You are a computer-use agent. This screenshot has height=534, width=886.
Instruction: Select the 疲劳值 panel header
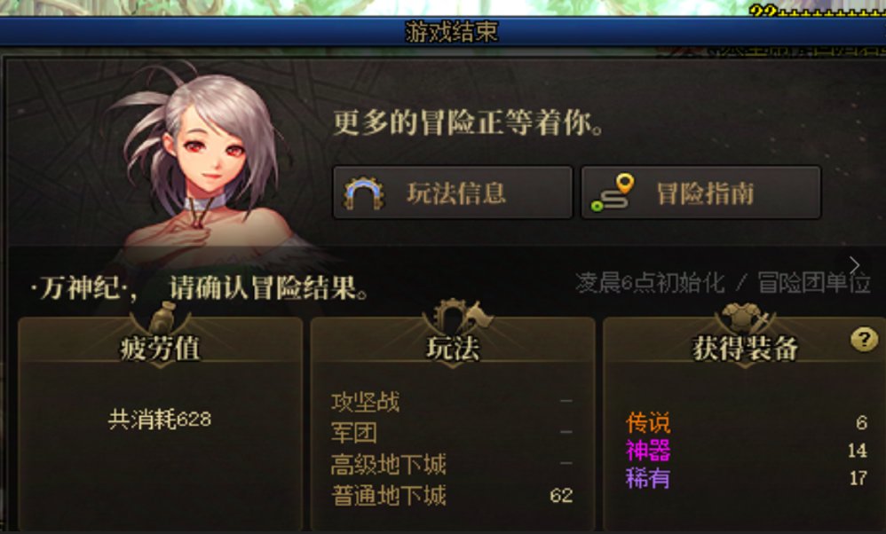coord(160,348)
